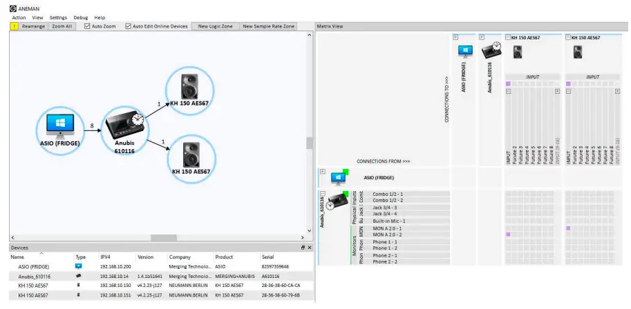Select the upper KH 150 AES67 speaker node
This screenshot has width=631, height=309.
click(x=189, y=91)
